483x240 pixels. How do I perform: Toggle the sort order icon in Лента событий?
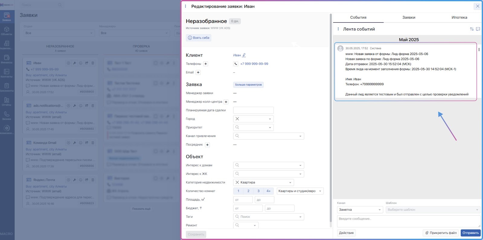(472, 29)
